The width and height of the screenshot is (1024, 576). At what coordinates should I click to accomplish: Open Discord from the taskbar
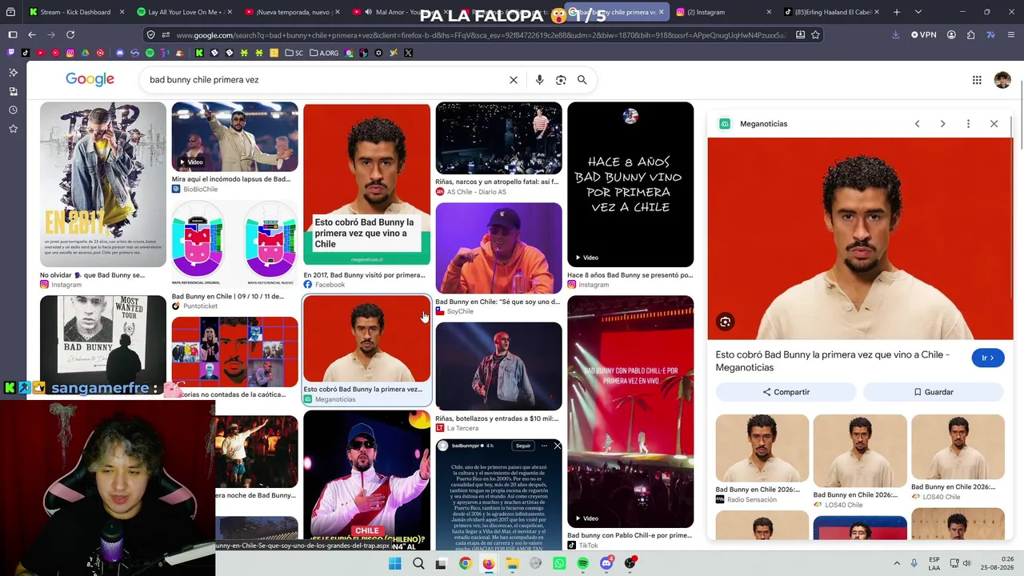[x=606, y=563]
